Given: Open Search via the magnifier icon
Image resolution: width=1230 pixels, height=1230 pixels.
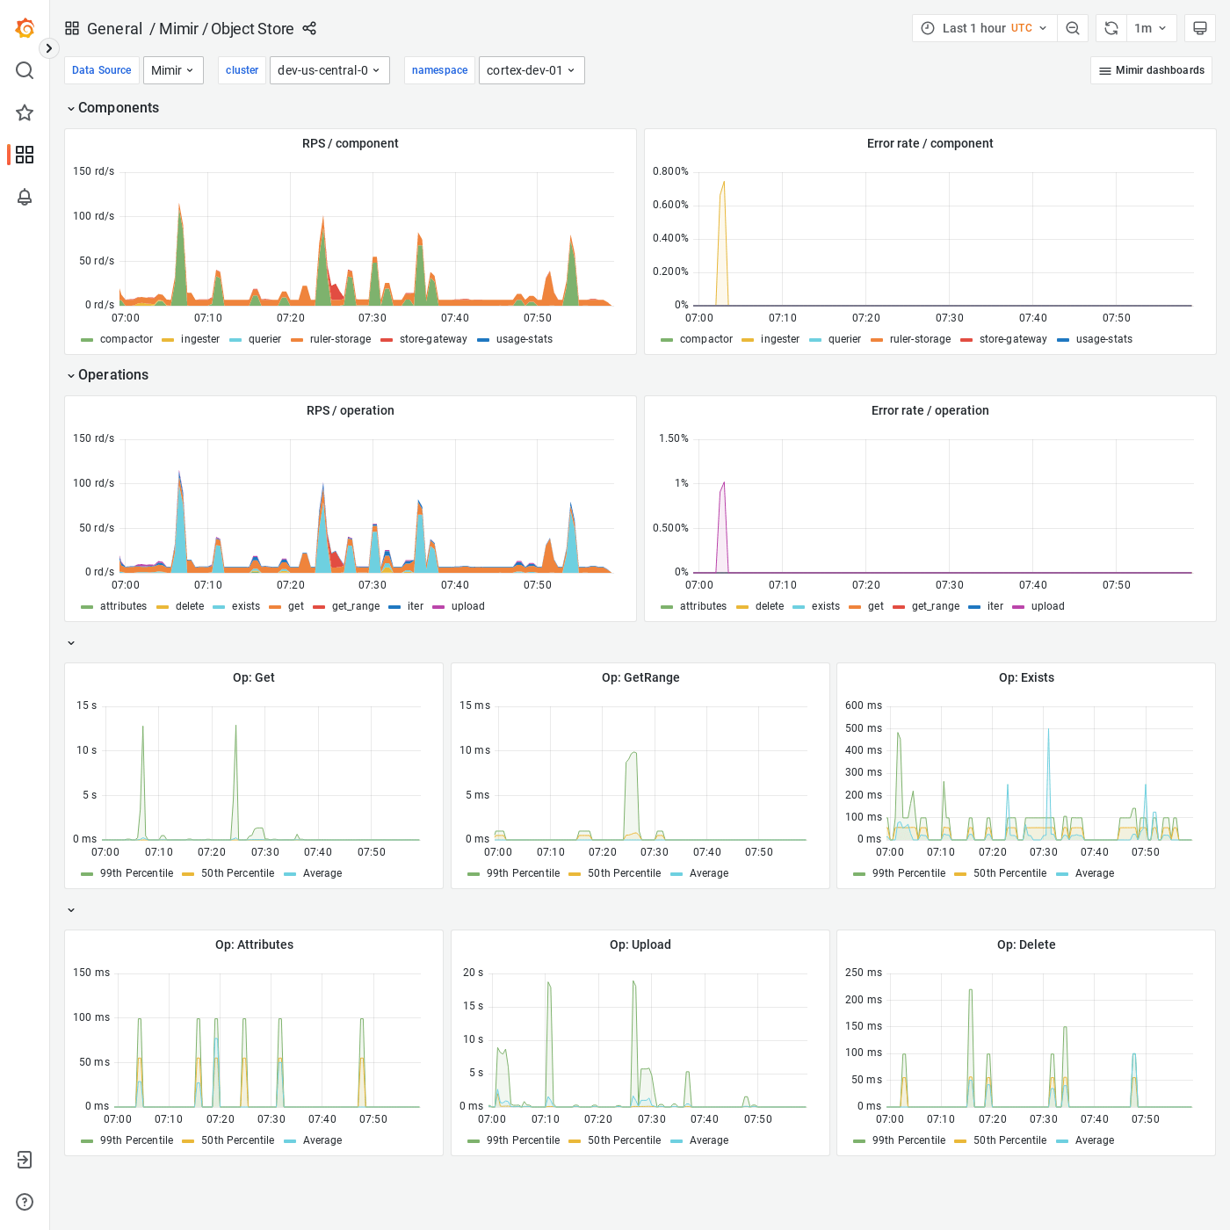Looking at the screenshot, I should coord(24,70).
